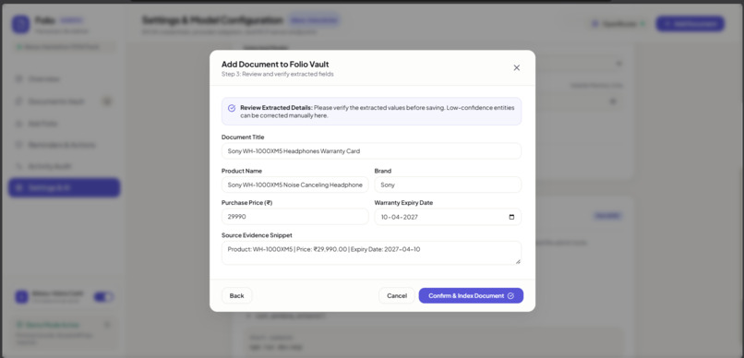Image resolution: width=744 pixels, height=358 pixels.
Task: Select Settings & AI in the sidebar
Action: [64, 188]
